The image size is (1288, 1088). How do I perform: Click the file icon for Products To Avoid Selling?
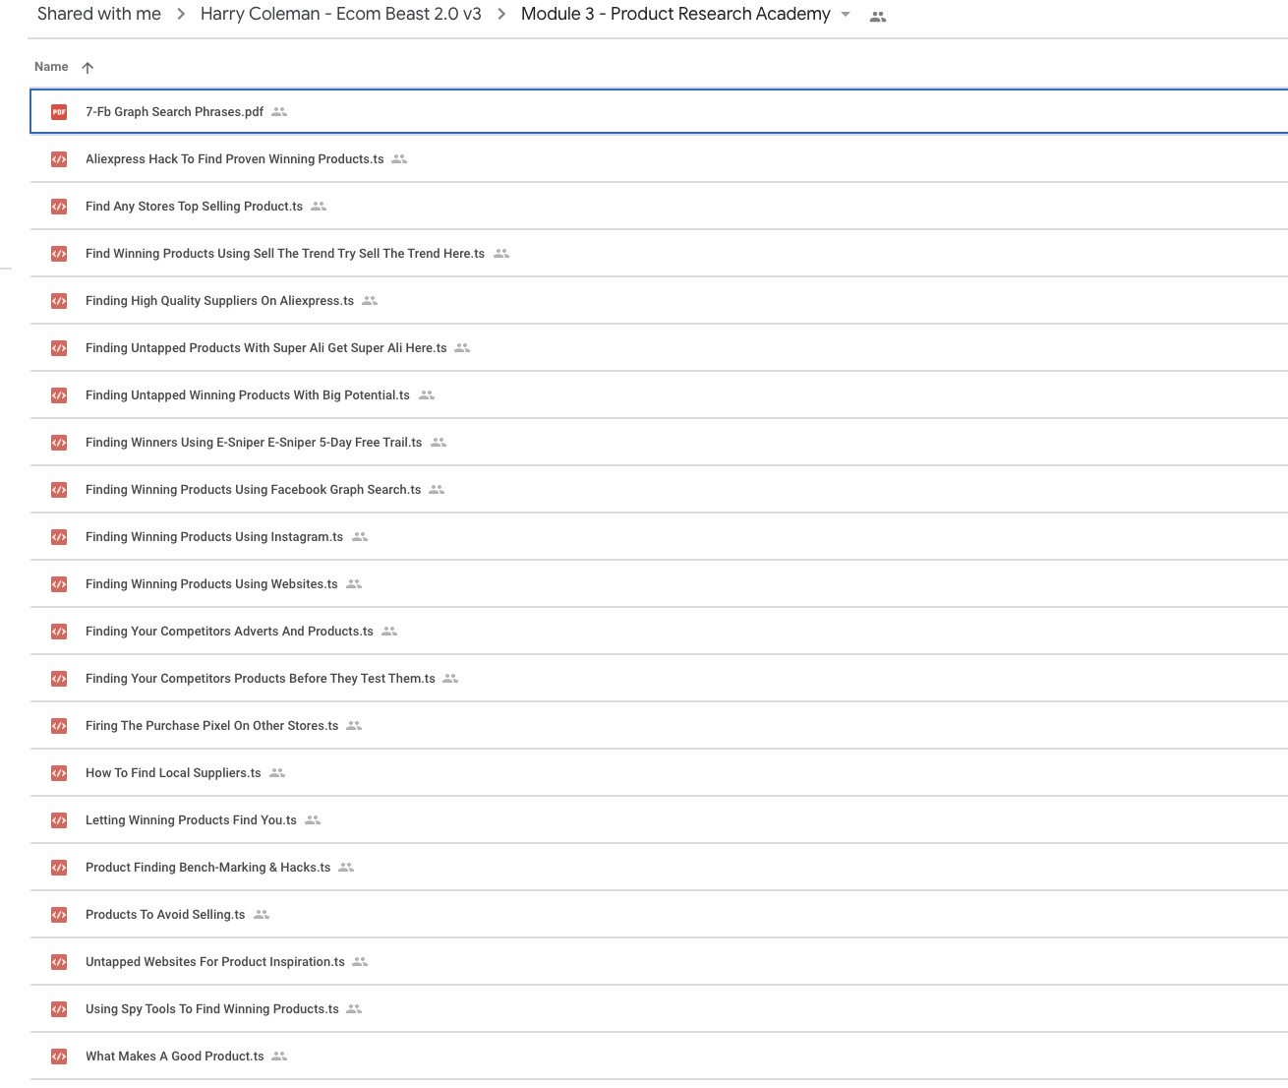click(59, 915)
